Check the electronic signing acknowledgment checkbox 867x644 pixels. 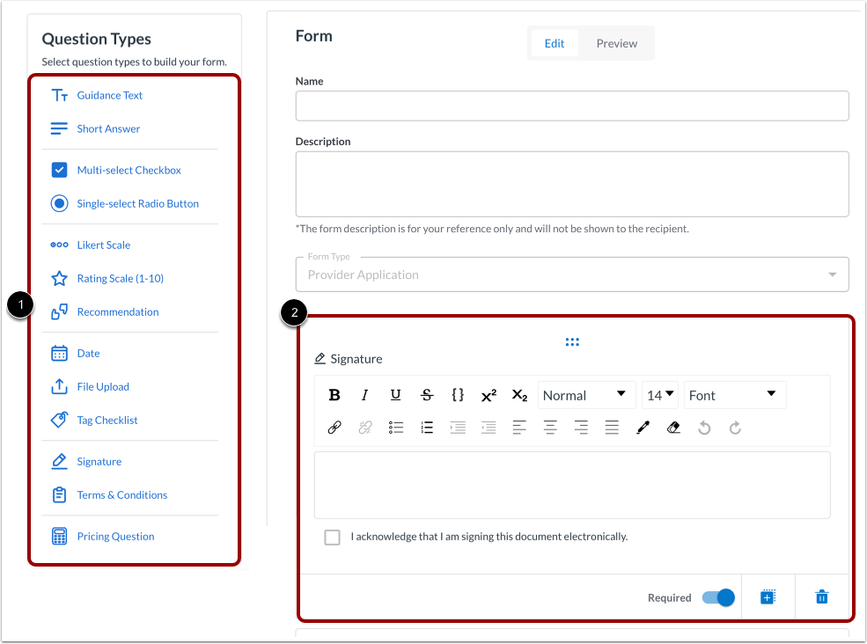click(332, 537)
